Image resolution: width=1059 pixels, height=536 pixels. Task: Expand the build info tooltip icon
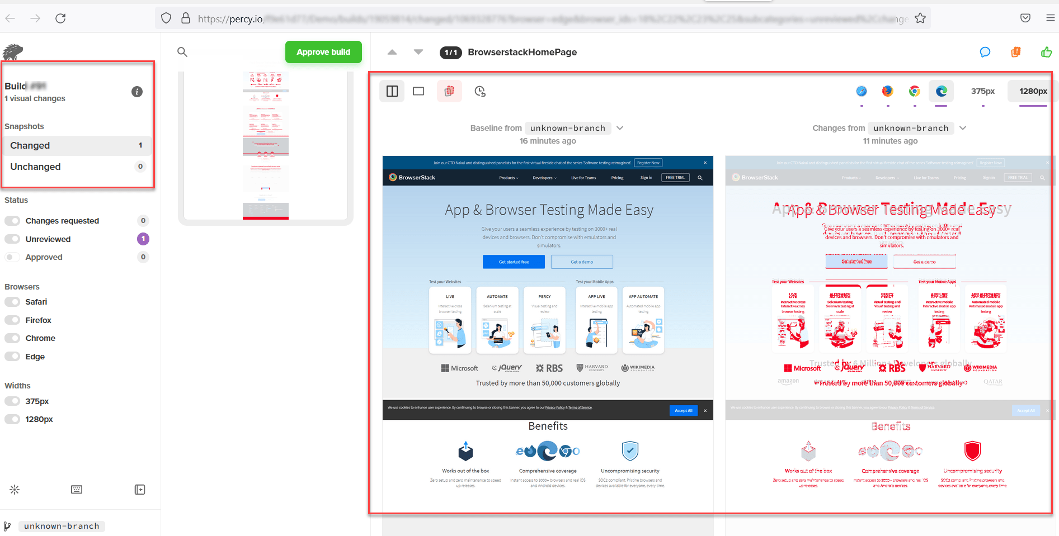point(137,92)
